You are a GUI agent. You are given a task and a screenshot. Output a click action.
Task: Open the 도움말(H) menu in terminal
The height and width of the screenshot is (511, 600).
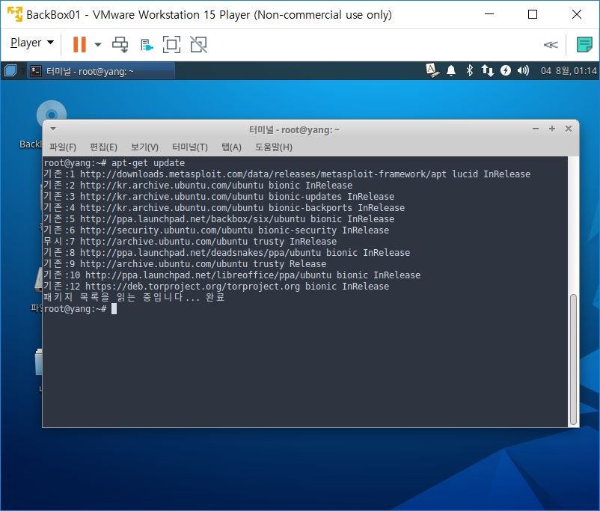[274, 147]
